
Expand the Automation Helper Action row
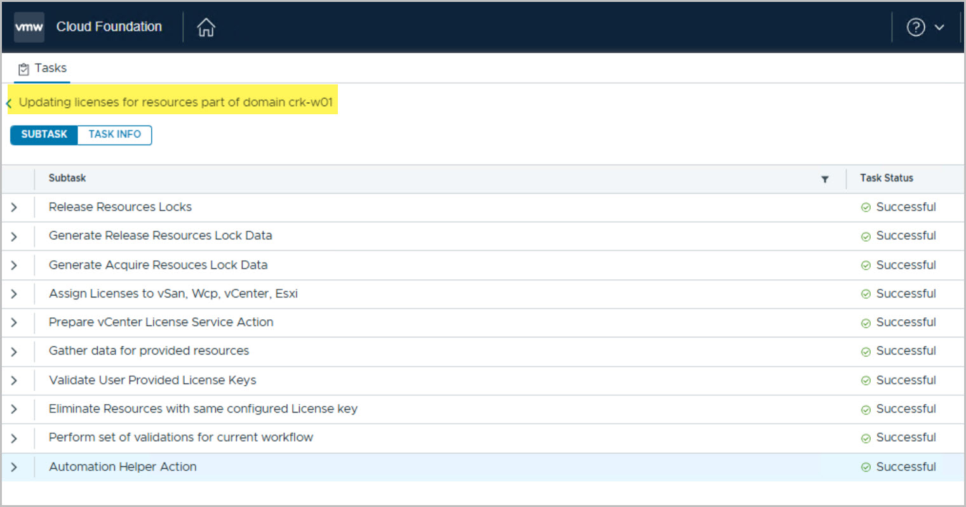[x=14, y=467]
